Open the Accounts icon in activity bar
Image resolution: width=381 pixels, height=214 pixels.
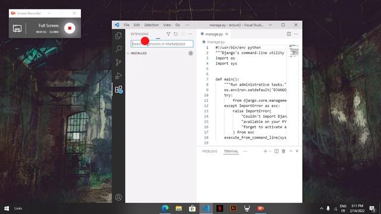pyautogui.click(x=118, y=197)
